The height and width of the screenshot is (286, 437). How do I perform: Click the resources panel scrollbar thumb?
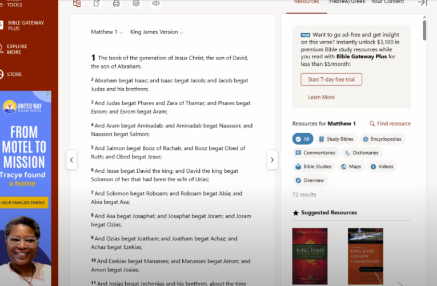(x=424, y=30)
